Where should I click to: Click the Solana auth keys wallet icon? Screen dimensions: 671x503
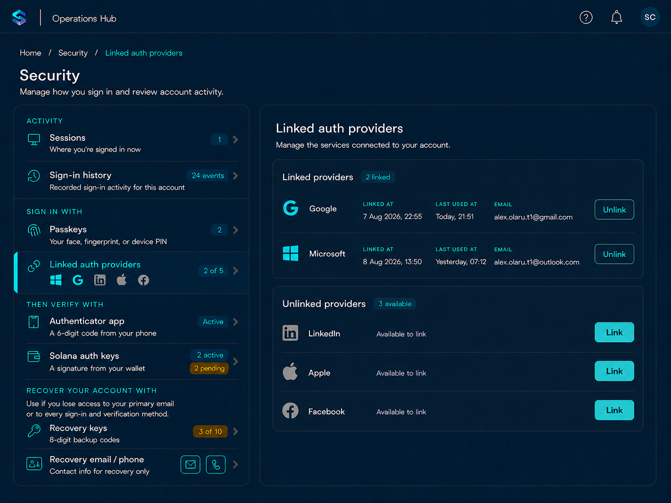pyautogui.click(x=34, y=356)
